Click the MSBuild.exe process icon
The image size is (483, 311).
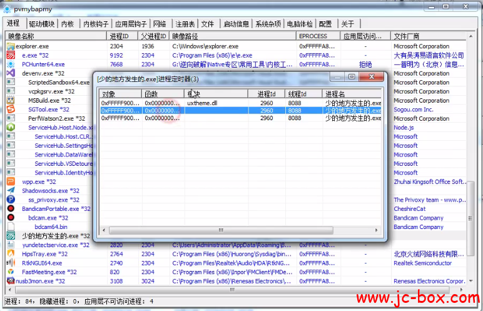pos(11,100)
